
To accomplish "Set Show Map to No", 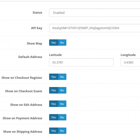I will 62,43.
